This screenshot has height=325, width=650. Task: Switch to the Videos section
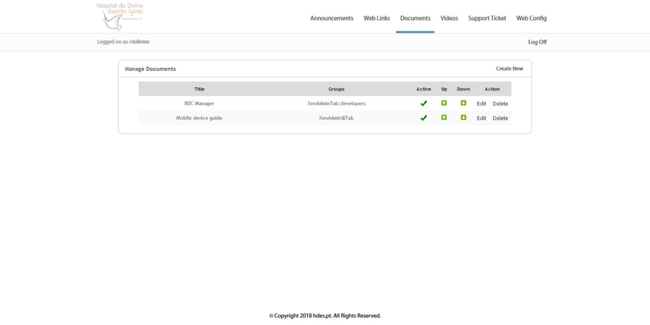449,18
